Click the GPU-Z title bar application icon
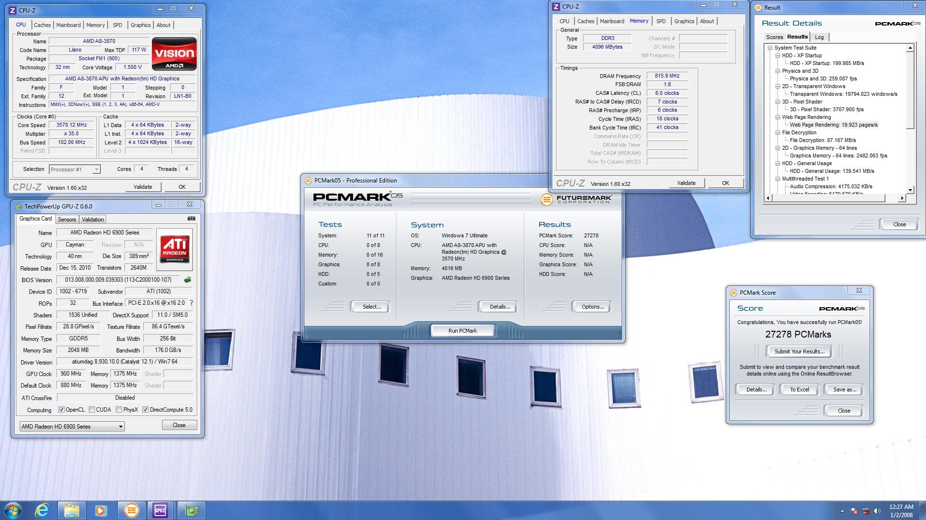Image resolution: width=926 pixels, height=520 pixels. pyautogui.click(x=18, y=206)
